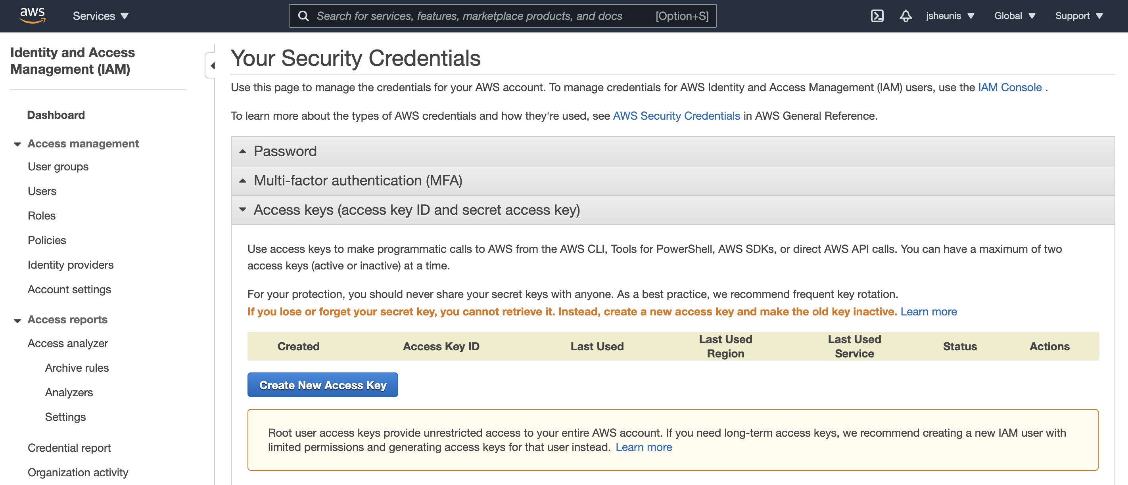Click the search magnifier icon
Image resolution: width=1128 pixels, height=485 pixels.
(304, 15)
